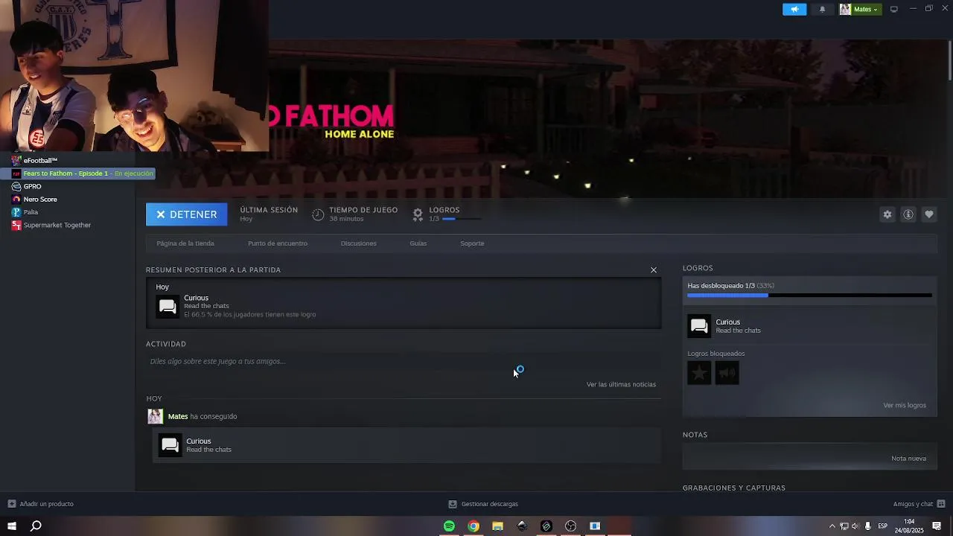Click the ÚLTIMA SESIÓN Hoy label
The image size is (953, 536).
[x=269, y=214]
